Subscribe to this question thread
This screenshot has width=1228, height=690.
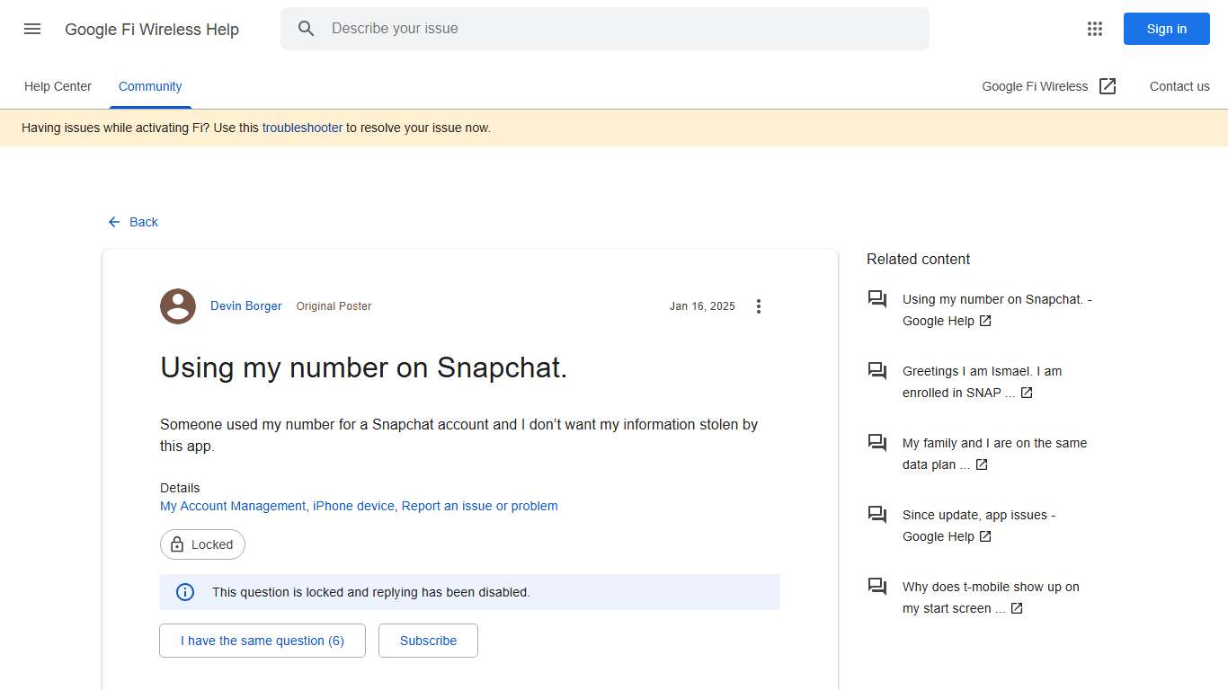(428, 640)
